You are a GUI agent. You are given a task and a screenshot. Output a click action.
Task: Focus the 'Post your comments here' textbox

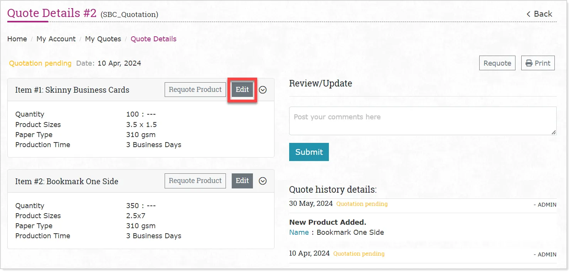coord(423,121)
